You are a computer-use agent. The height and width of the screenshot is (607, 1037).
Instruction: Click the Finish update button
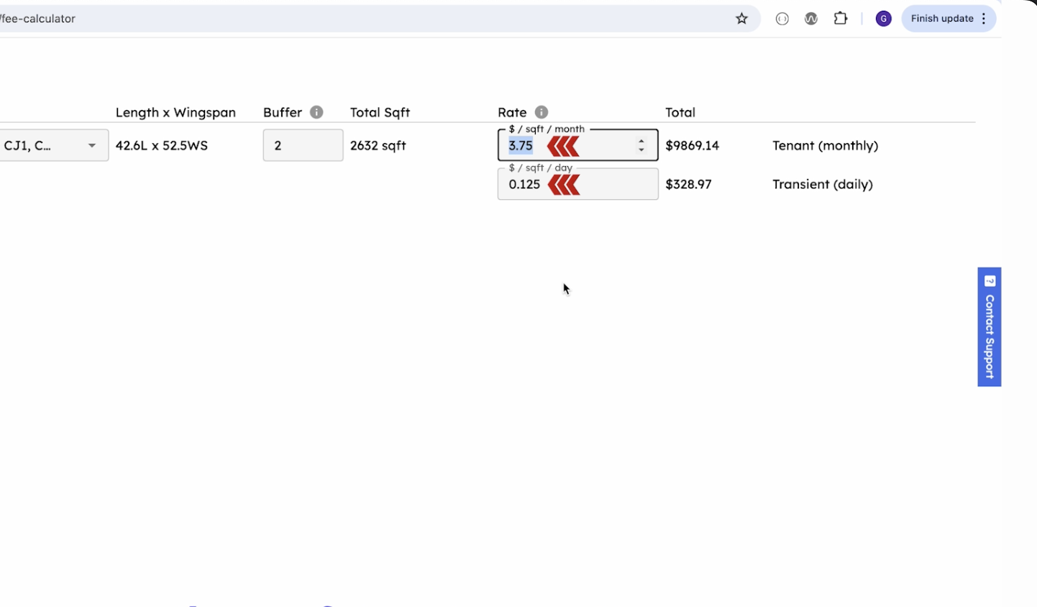(x=941, y=19)
